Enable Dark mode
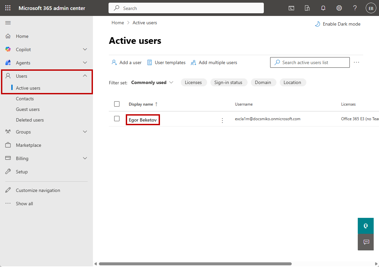 tap(338, 24)
